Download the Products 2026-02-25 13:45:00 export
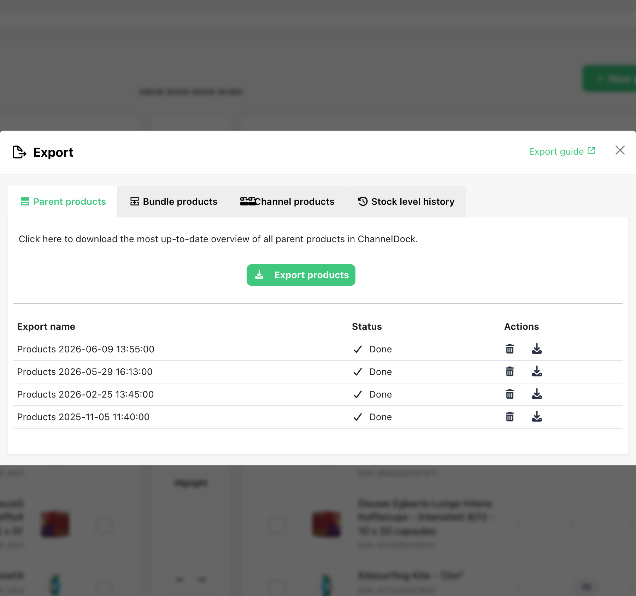The height and width of the screenshot is (596, 636). pyautogui.click(x=537, y=394)
